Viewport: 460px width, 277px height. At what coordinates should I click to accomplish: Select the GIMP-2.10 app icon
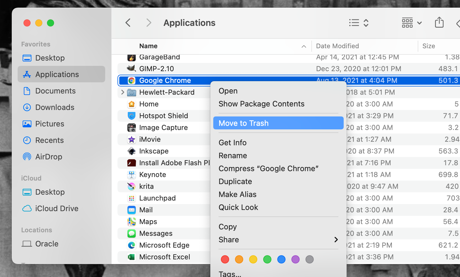131,69
